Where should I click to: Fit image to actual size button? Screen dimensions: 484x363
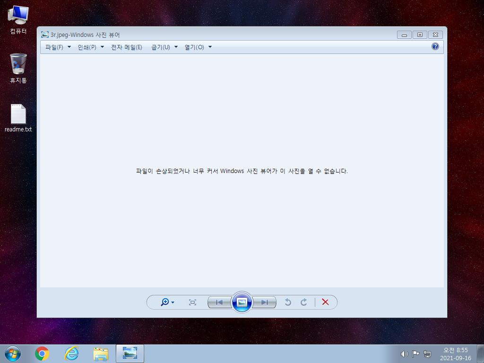(192, 302)
